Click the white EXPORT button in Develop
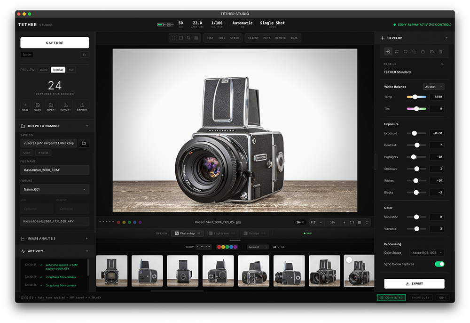This screenshot has height=323, width=470. pyautogui.click(x=414, y=283)
